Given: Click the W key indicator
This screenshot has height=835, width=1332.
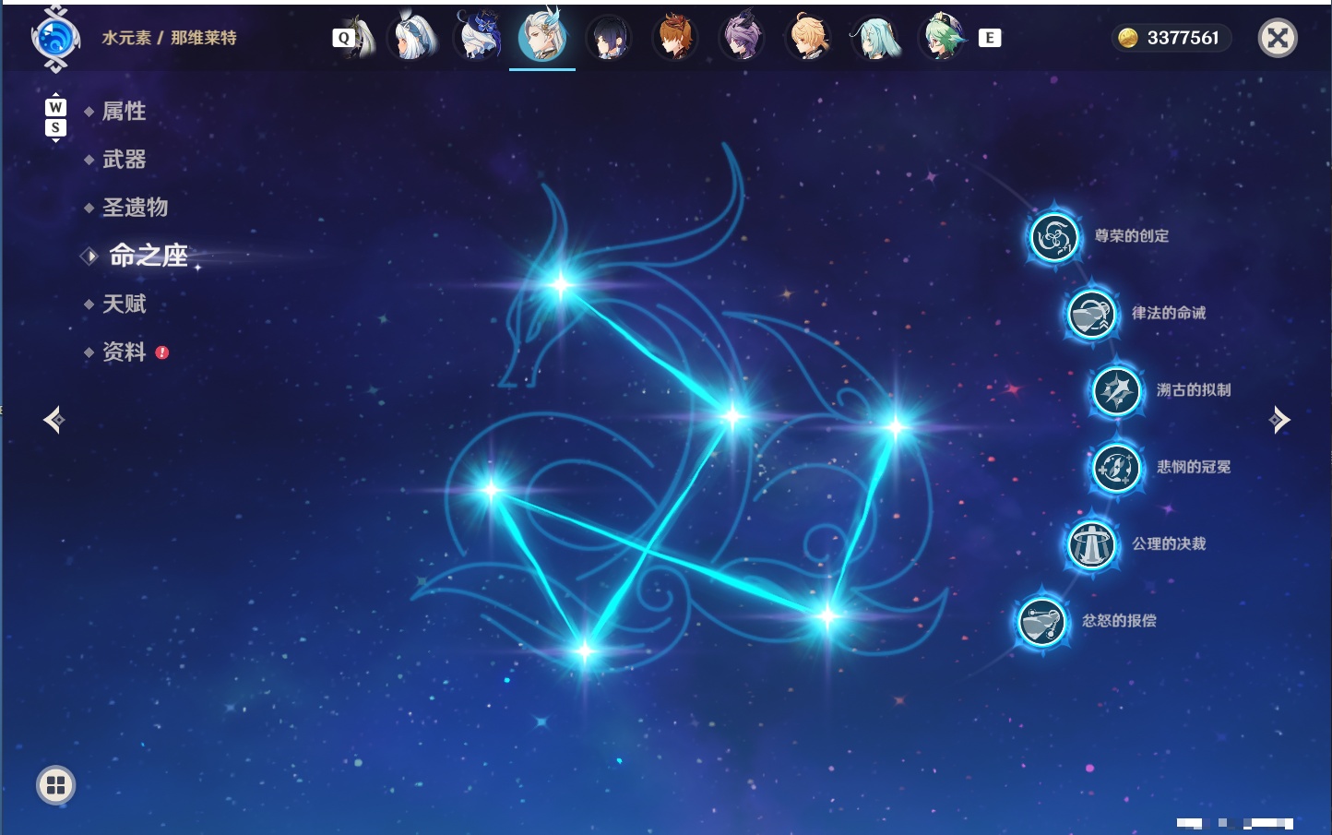Looking at the screenshot, I should coord(55,107).
